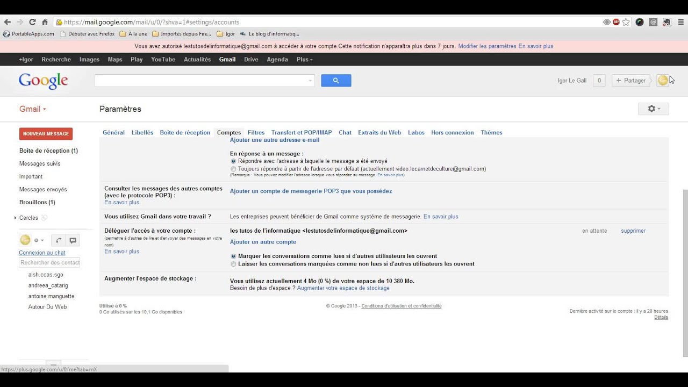
Task: Click the Rechercher des contacts field
Action: [49, 262]
